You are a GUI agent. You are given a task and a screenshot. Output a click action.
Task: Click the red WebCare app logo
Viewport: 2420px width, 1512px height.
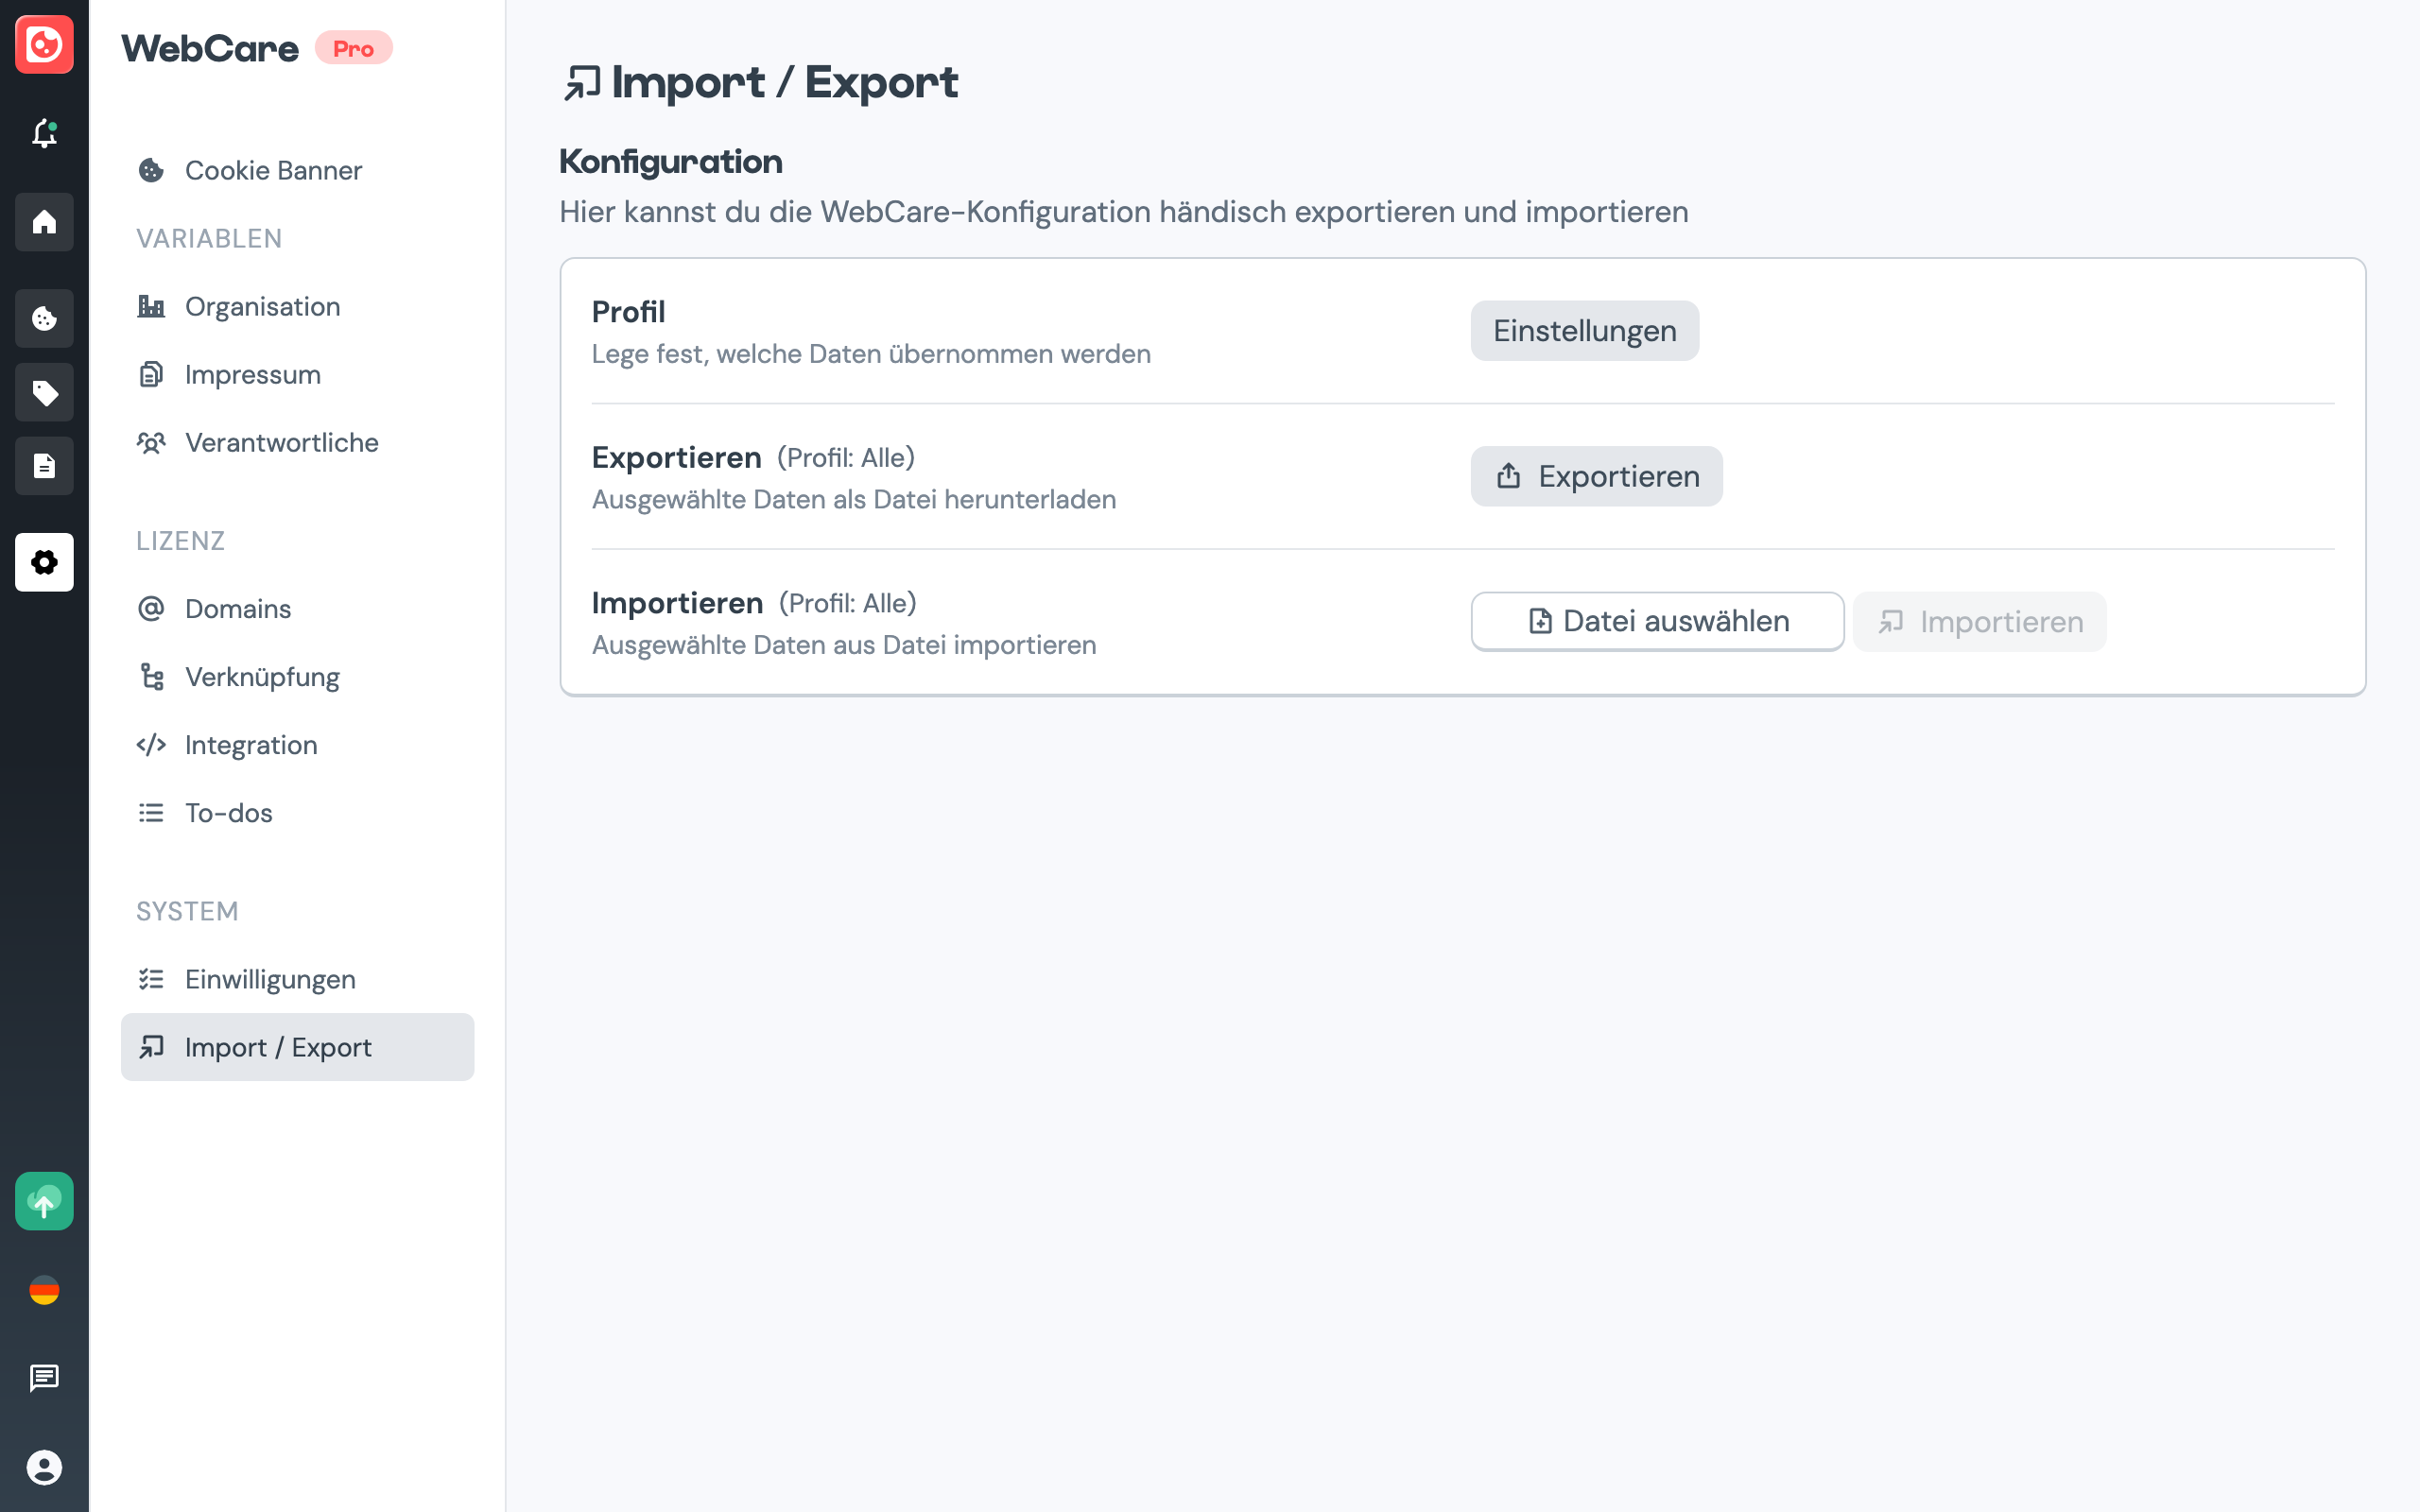point(44,45)
